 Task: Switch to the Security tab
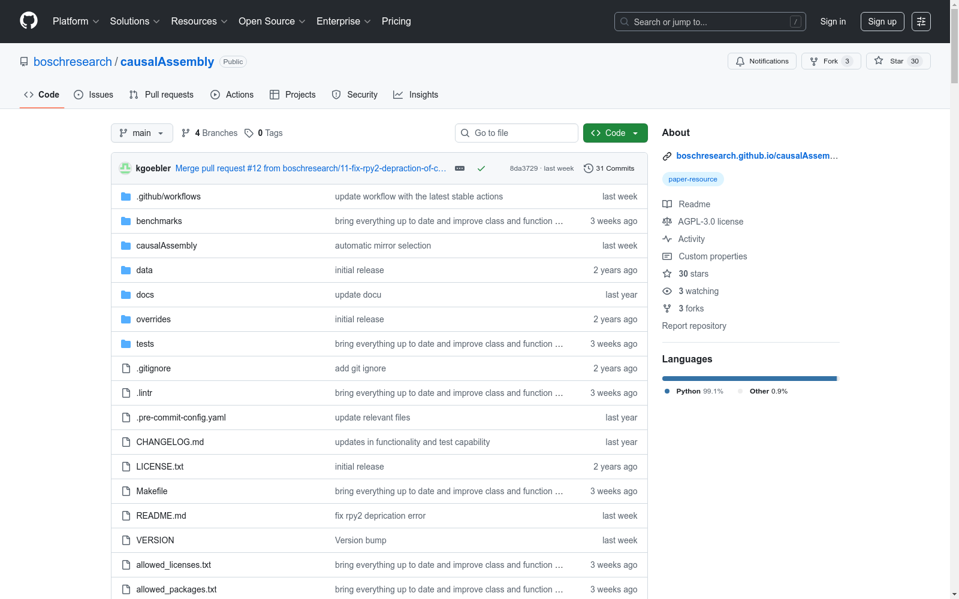tap(355, 95)
